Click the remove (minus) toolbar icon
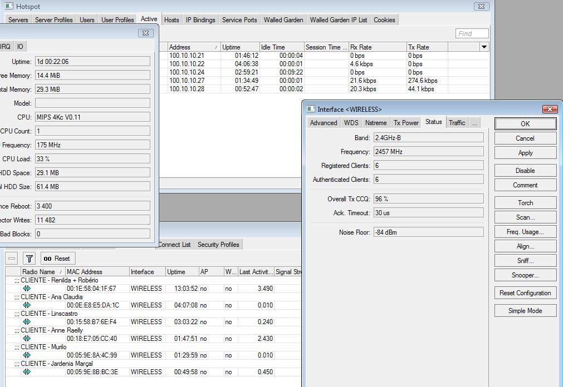Screen dimensions: 563x387 coord(12,259)
